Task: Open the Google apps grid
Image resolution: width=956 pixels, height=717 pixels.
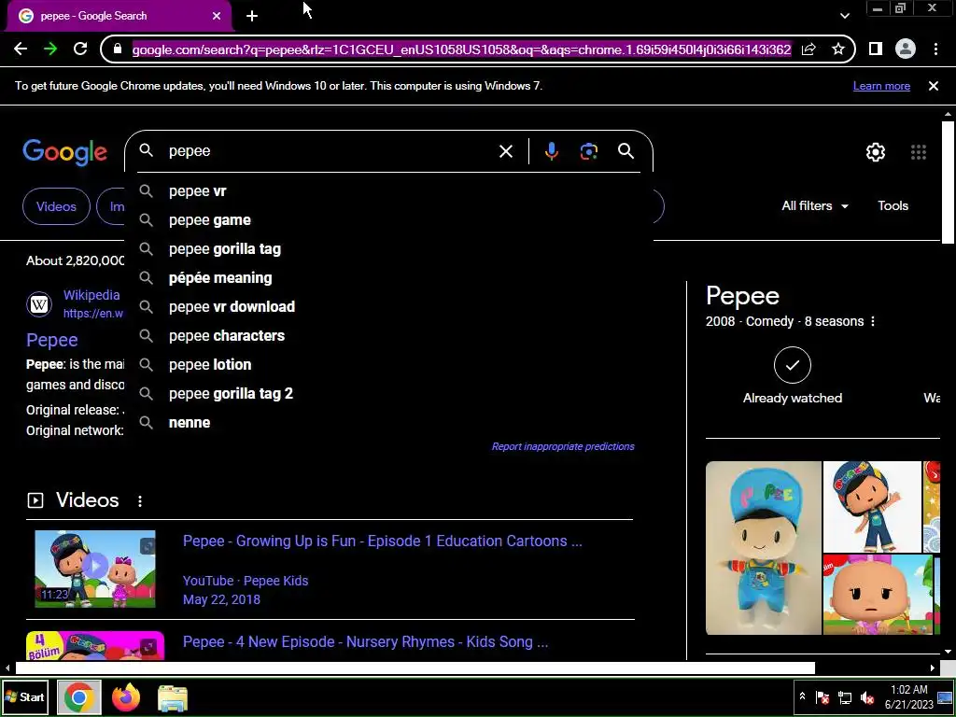Action: click(x=919, y=152)
